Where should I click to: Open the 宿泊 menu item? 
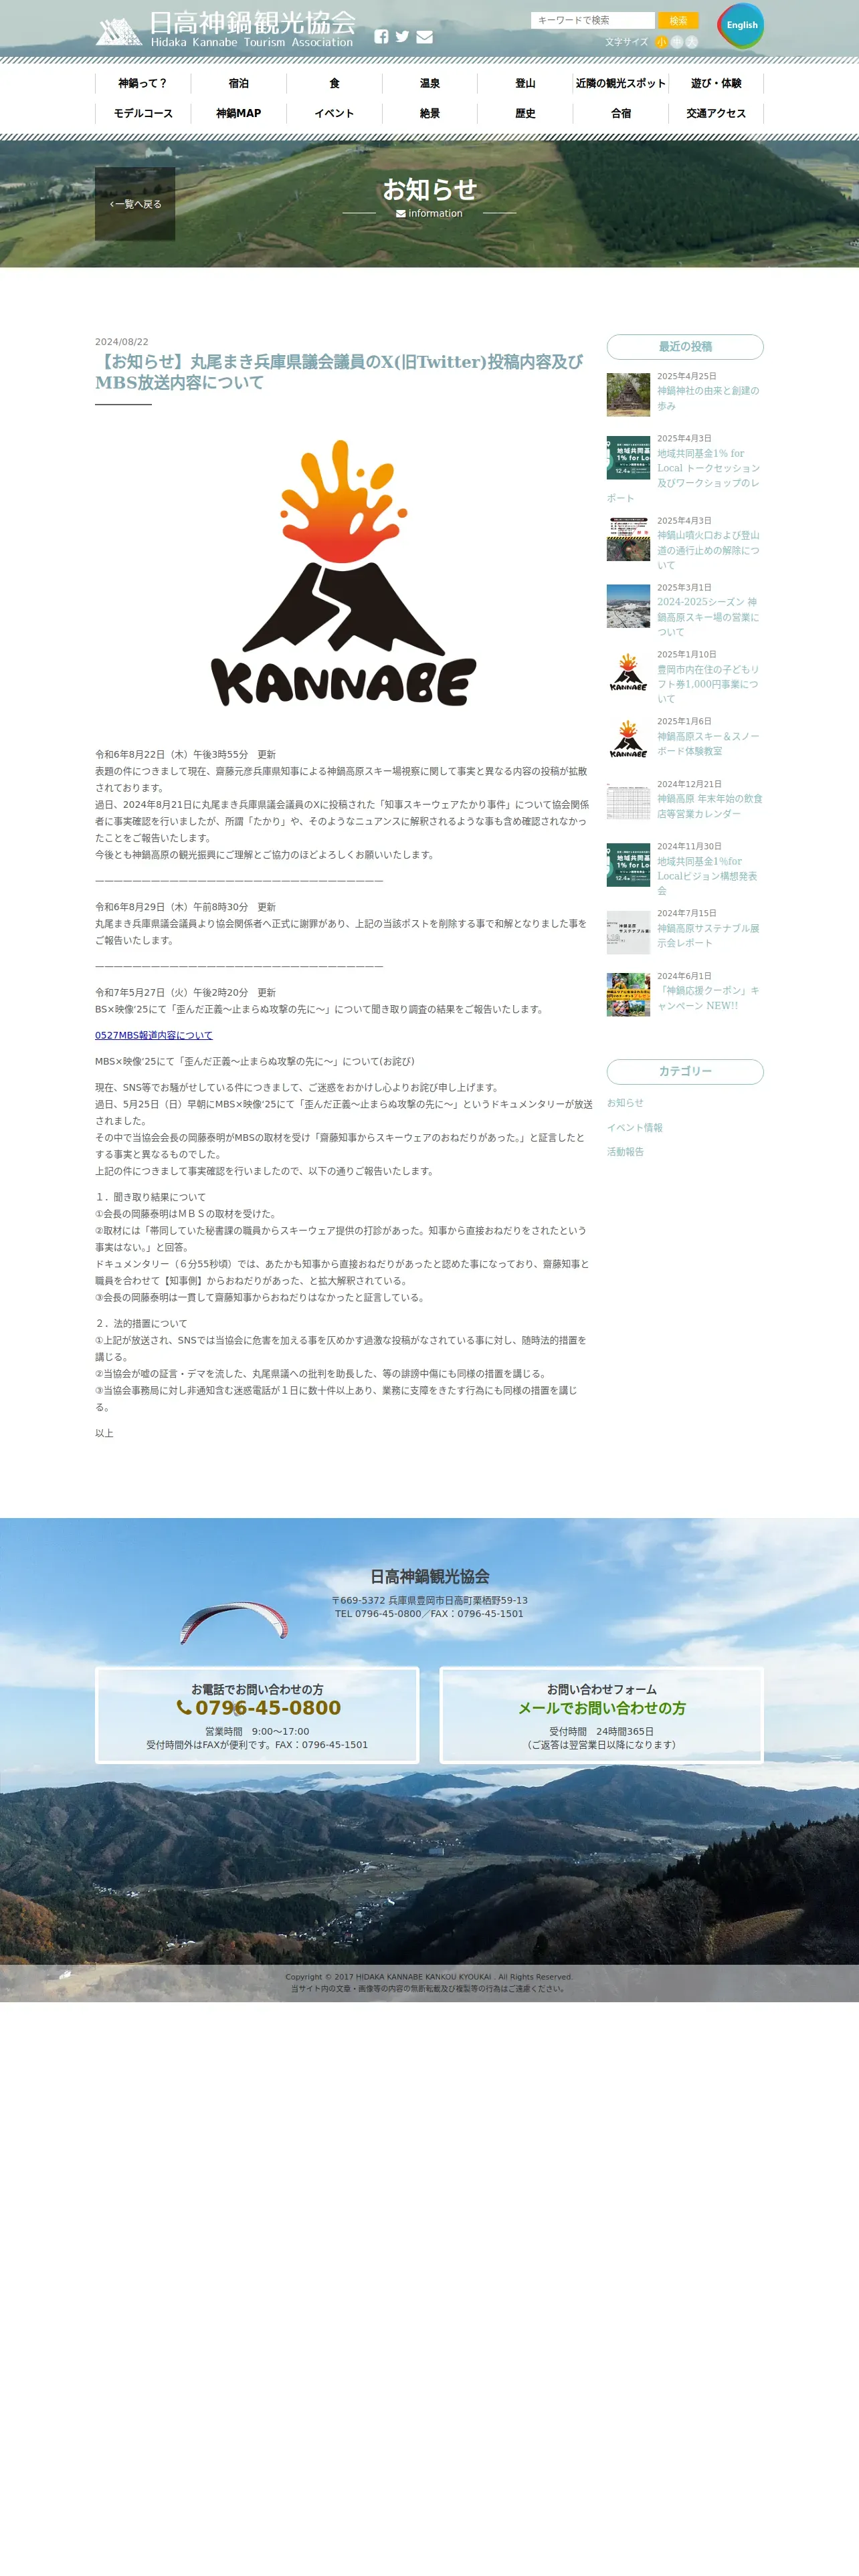(x=239, y=84)
